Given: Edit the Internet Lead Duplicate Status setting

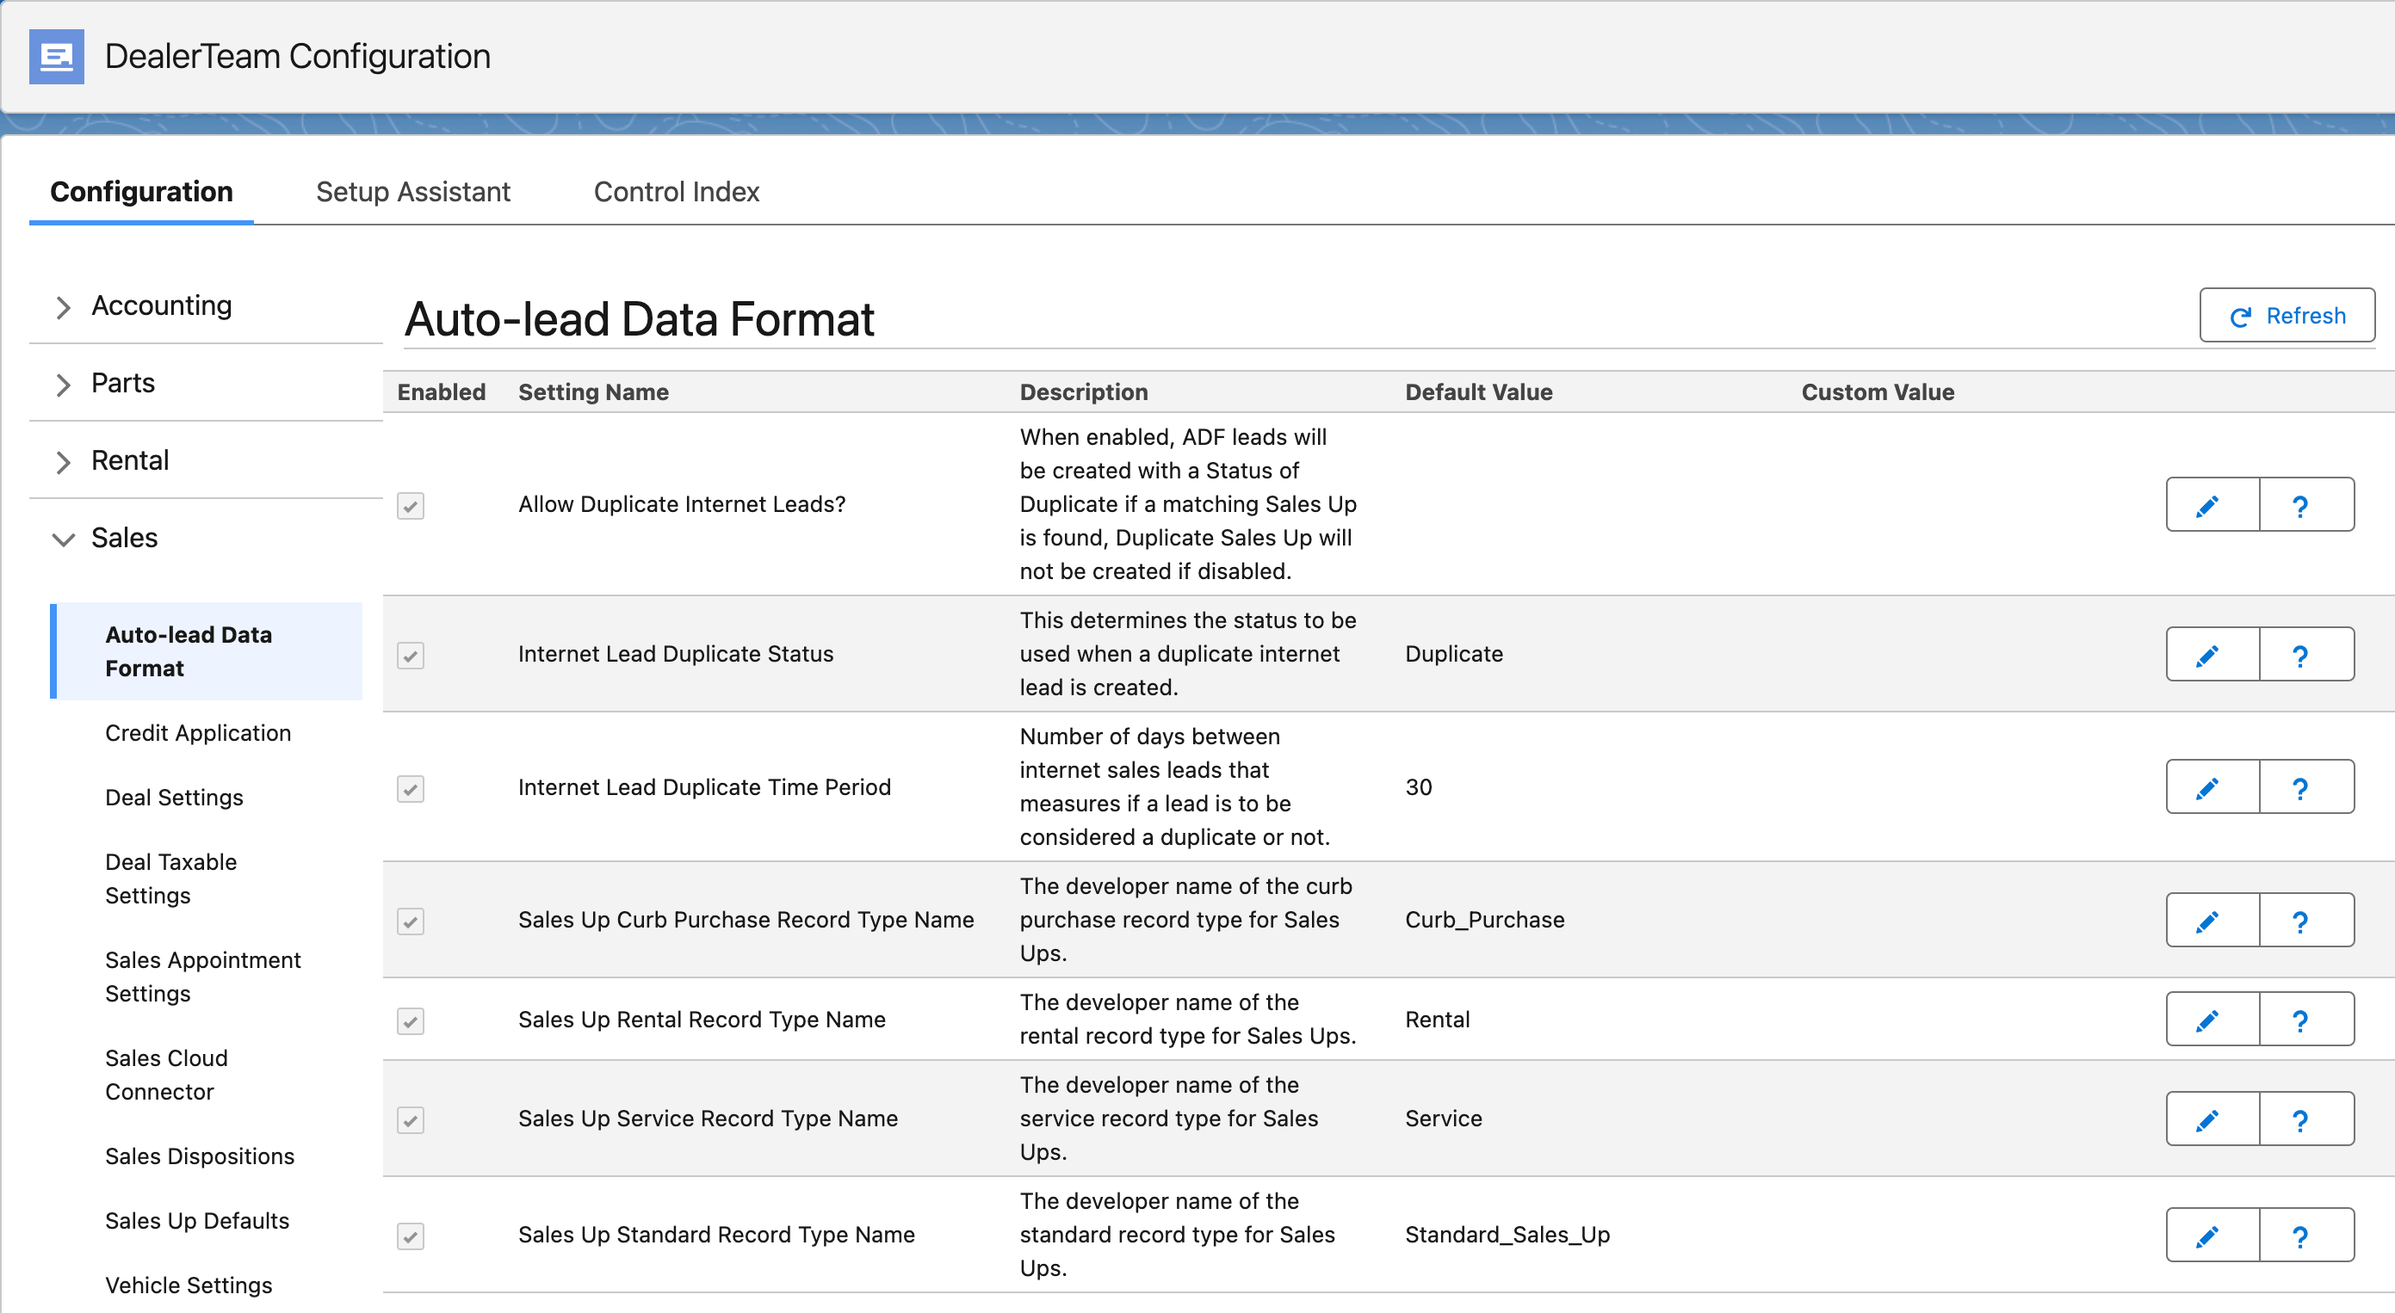Looking at the screenshot, I should click(x=2212, y=654).
